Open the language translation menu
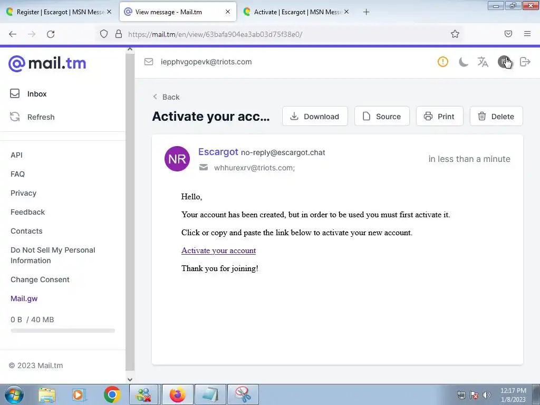The width and height of the screenshot is (540, 405). pos(483,62)
